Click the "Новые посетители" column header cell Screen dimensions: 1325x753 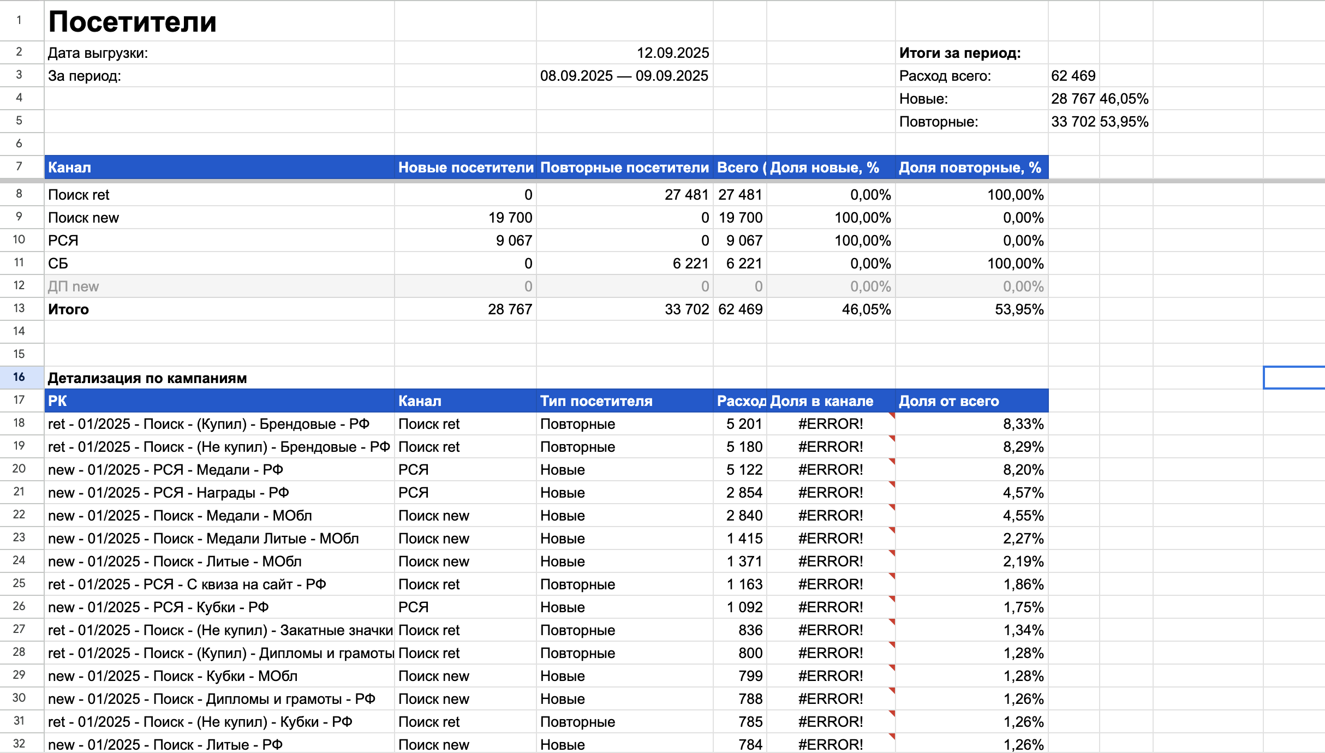[465, 168]
